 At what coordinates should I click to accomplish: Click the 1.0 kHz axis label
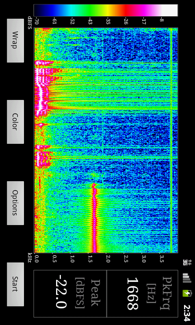click(x=72, y=259)
